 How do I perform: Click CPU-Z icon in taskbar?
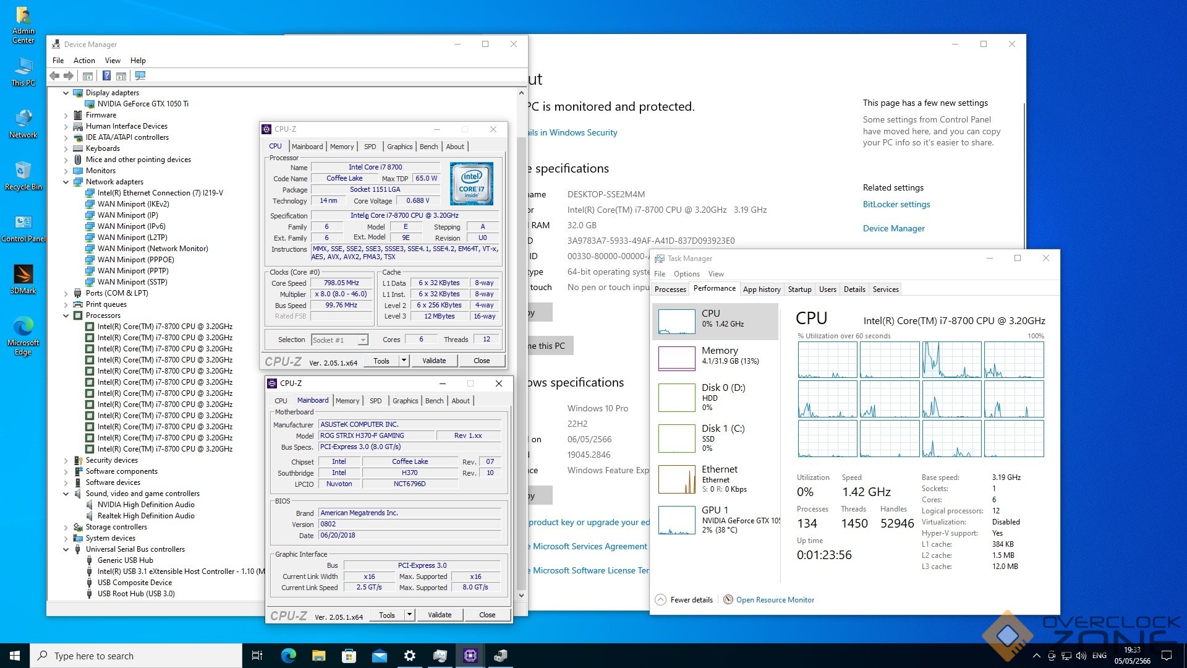click(470, 656)
